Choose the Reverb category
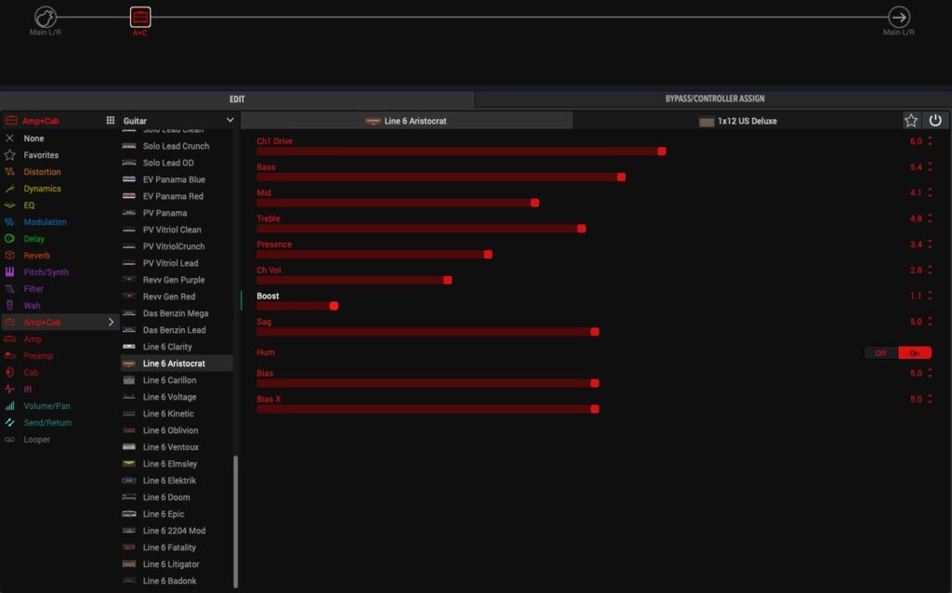Viewport: 952px width, 593px height. pyautogui.click(x=37, y=256)
